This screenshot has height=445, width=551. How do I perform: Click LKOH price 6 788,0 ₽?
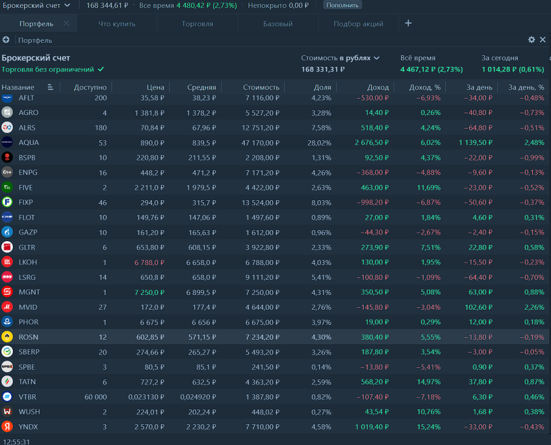point(149,263)
